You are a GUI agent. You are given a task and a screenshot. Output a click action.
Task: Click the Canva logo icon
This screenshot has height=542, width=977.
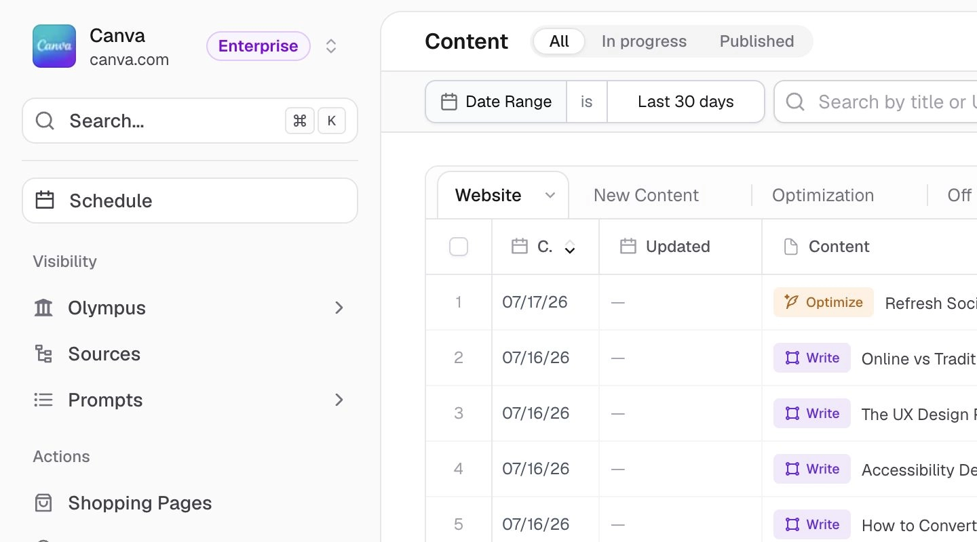click(x=54, y=46)
